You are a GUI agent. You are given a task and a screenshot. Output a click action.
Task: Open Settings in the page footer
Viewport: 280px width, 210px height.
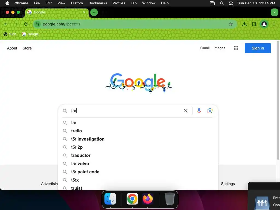(x=228, y=184)
